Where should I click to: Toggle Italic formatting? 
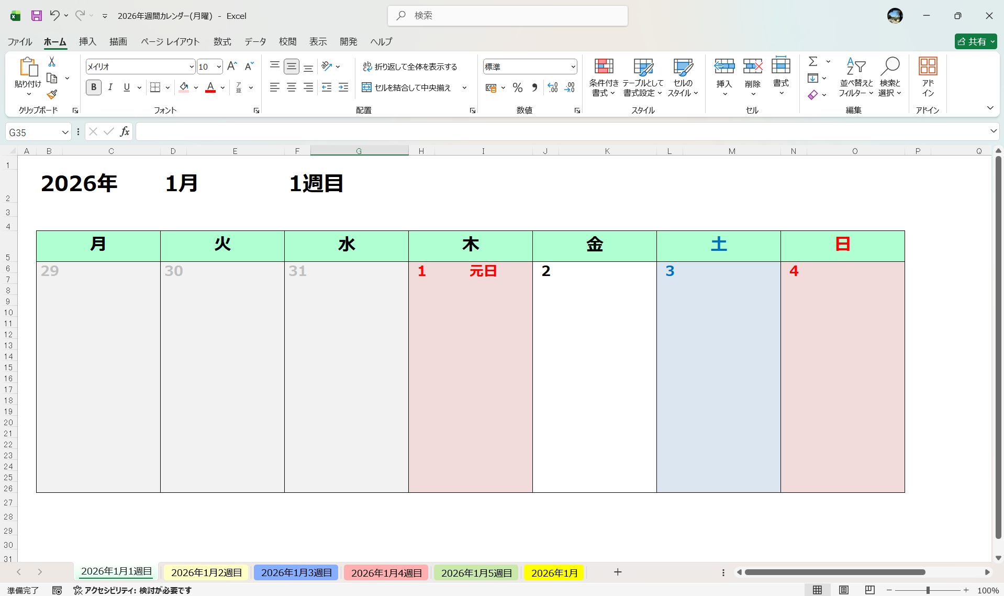[x=110, y=87]
